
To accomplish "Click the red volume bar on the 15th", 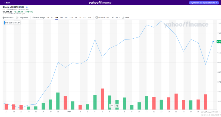I will pyautogui.click(x=176, y=102).
